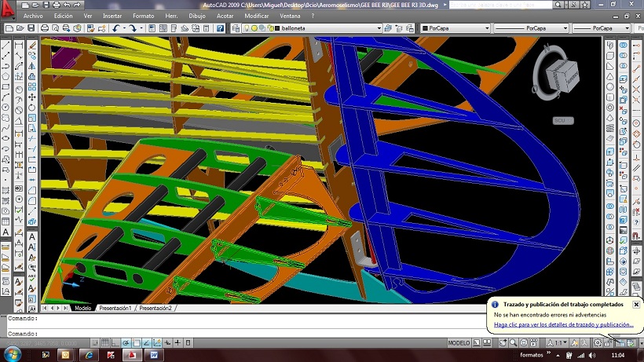This screenshot has width=644, height=362.
Task: Click the Redo arrow icon
Action: pos(133,28)
